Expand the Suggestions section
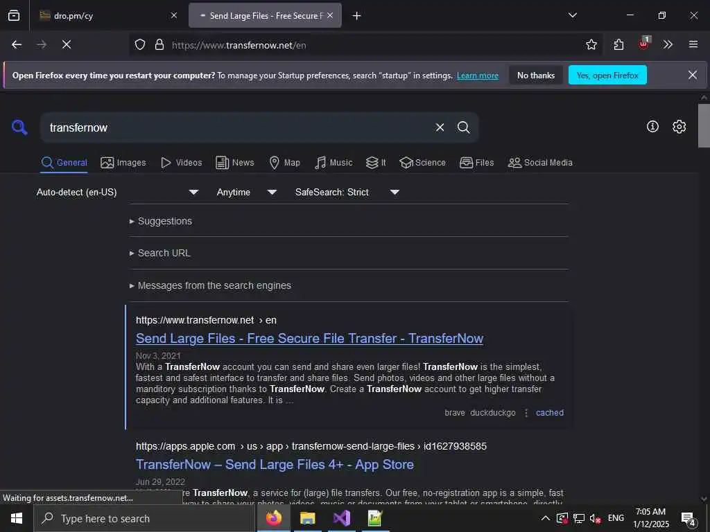710x532 pixels. pyautogui.click(x=161, y=221)
